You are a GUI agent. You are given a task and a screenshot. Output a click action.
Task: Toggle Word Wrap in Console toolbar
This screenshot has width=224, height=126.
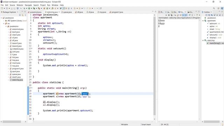181,15
